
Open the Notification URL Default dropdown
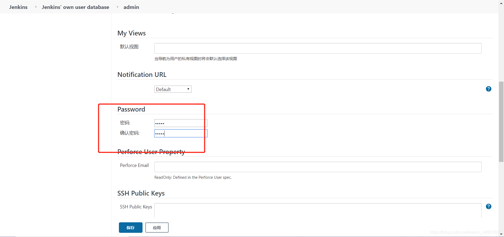173,89
